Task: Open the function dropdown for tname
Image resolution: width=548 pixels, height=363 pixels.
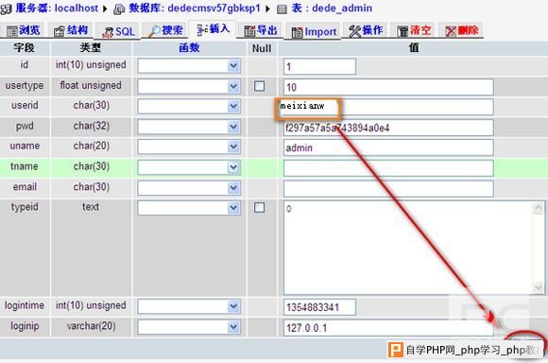Action: (189, 167)
